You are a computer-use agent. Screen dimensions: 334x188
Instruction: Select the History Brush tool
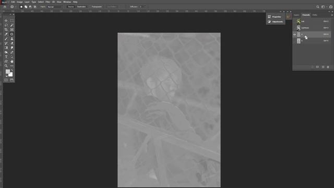(x=6, y=43)
